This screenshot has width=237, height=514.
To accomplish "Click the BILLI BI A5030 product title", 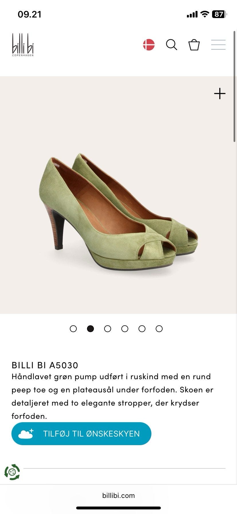I will click(45, 365).
